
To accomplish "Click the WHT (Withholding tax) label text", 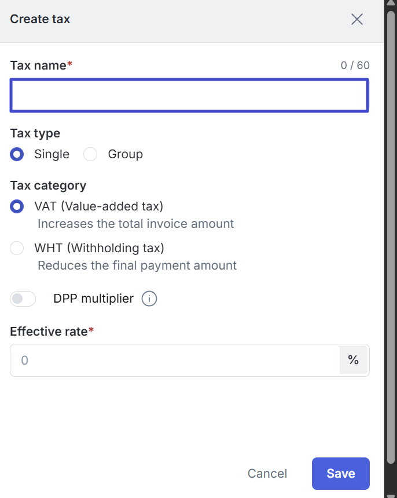I will tap(100, 248).
